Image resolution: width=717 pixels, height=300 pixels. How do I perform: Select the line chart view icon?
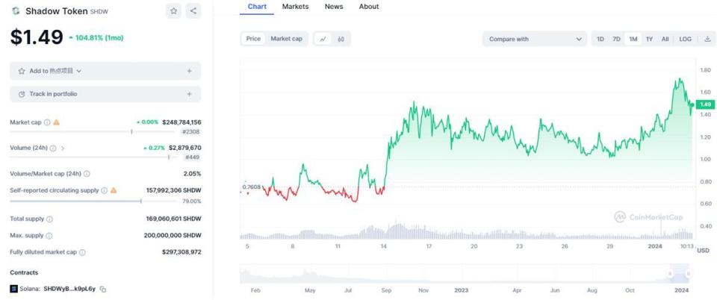(323, 39)
